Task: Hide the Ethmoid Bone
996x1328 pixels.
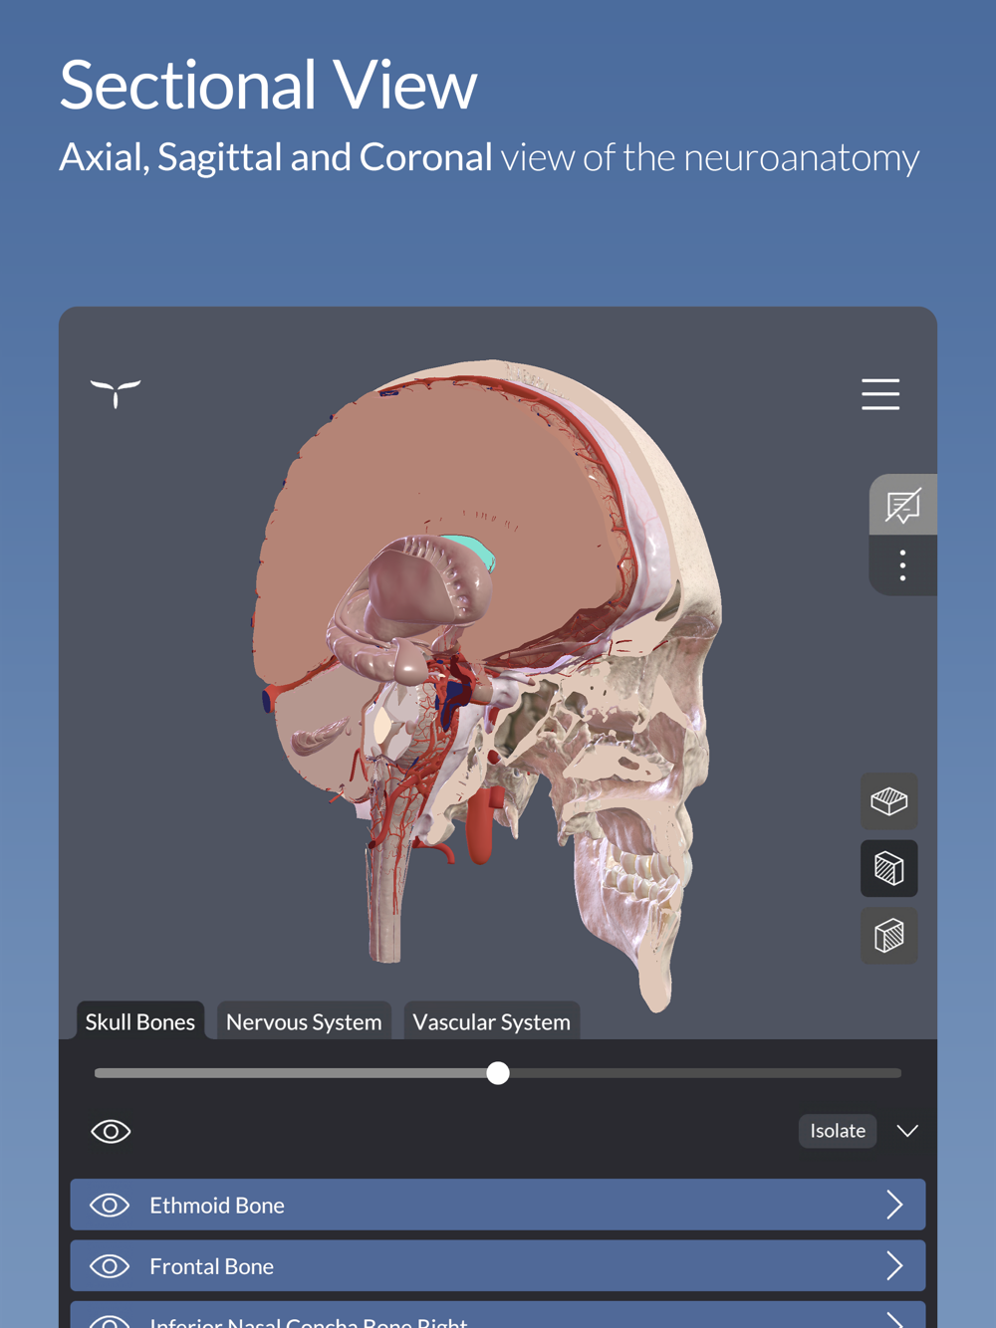Action: (110, 1205)
